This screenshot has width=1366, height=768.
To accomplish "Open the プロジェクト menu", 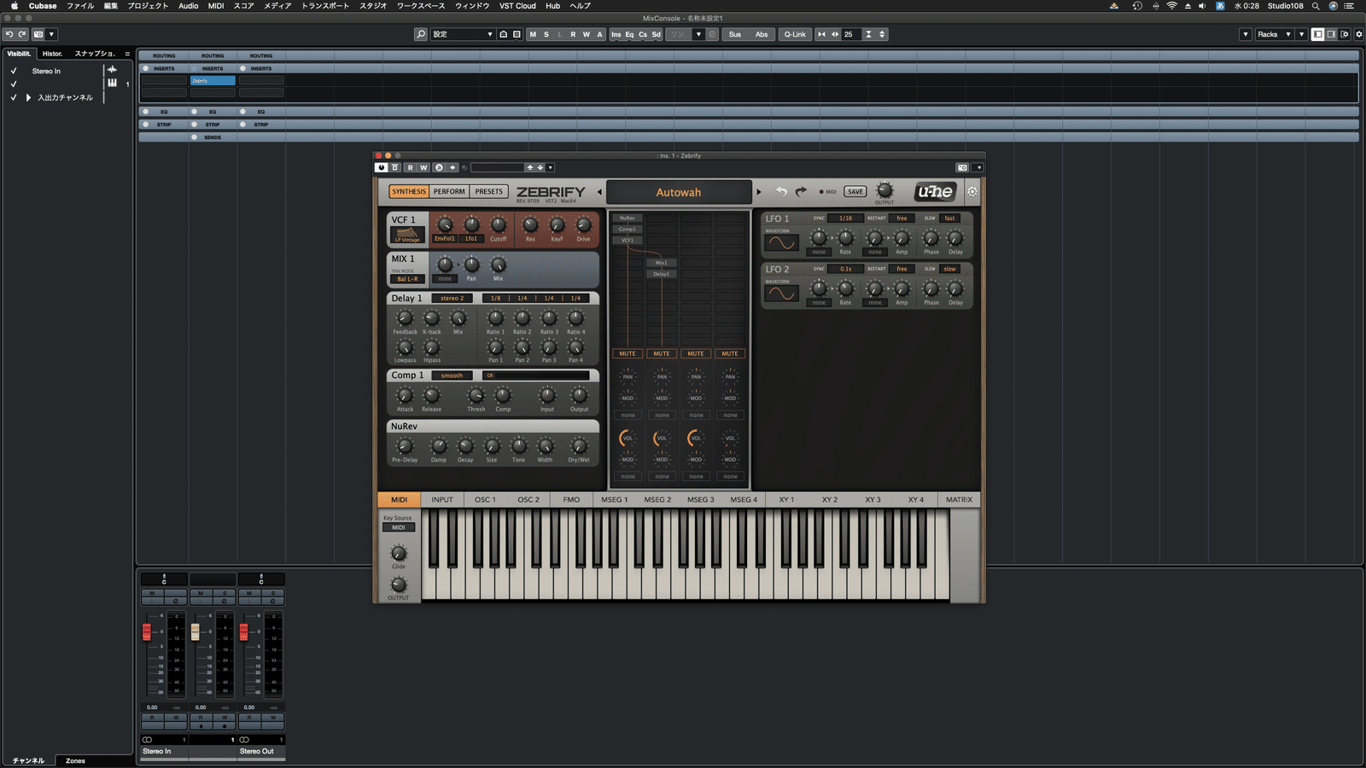I will pyautogui.click(x=148, y=6).
